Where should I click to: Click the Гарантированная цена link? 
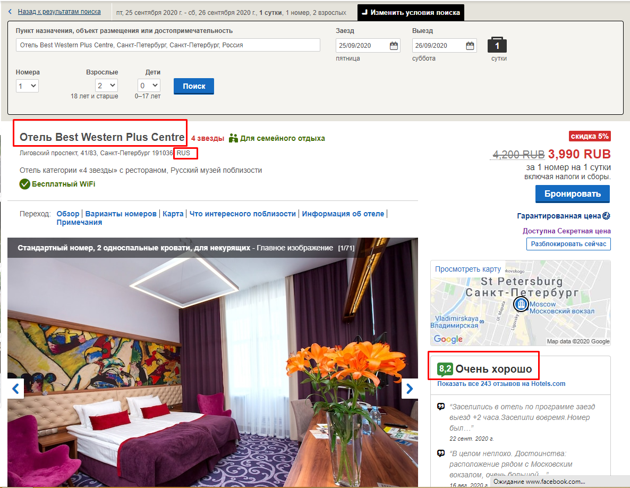pos(559,216)
